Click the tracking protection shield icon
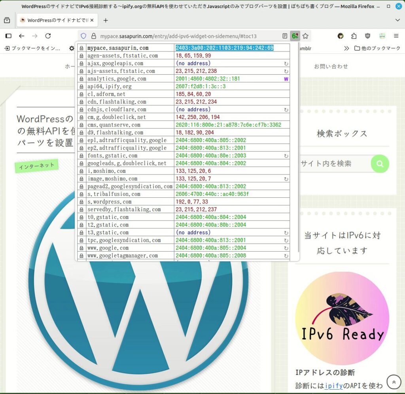405x394 pixels. (83, 36)
